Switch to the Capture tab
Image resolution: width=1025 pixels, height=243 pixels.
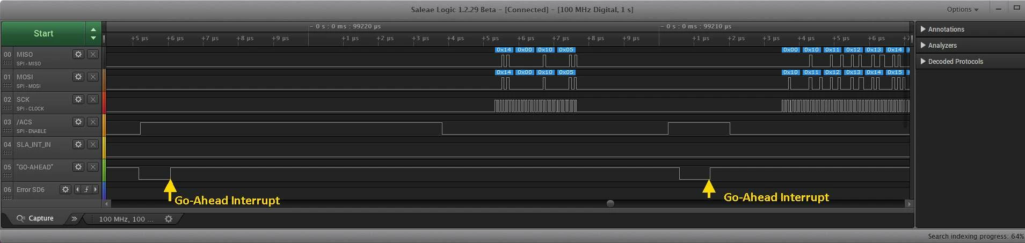pyautogui.click(x=35, y=218)
